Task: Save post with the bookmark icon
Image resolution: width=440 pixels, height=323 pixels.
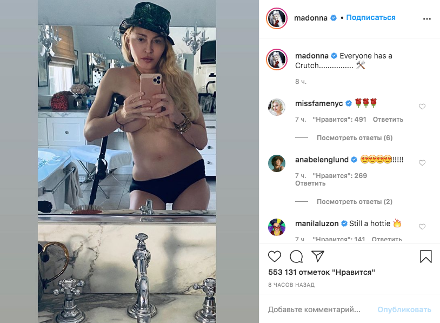Action: (x=426, y=256)
